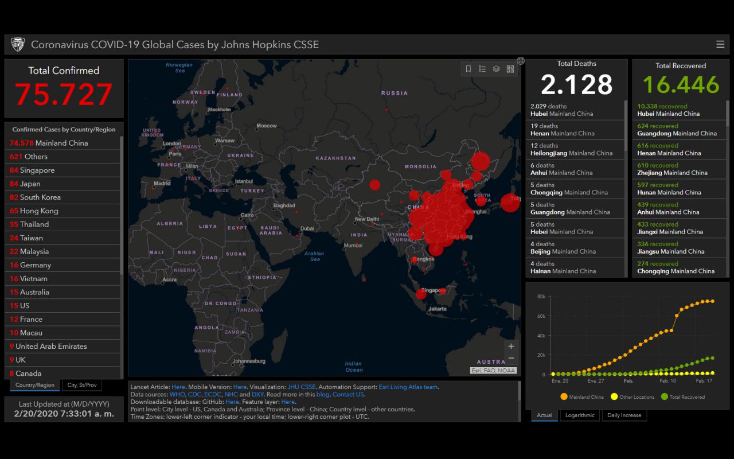Toggle Mainland China series in chart legend
The image size is (734, 459).
point(582,397)
